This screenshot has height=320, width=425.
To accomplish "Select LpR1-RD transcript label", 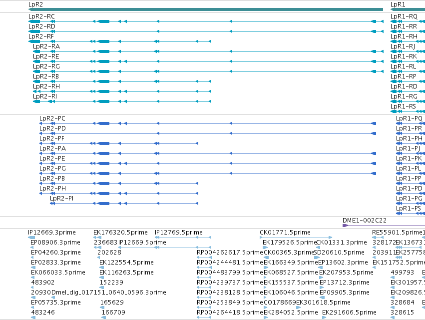I will pos(404,86).
